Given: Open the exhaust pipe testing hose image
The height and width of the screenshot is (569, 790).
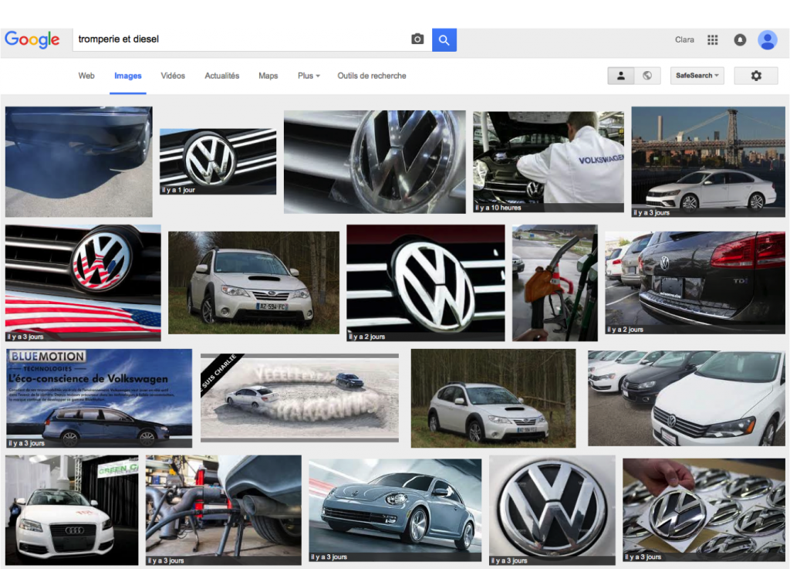Looking at the screenshot, I should [224, 510].
